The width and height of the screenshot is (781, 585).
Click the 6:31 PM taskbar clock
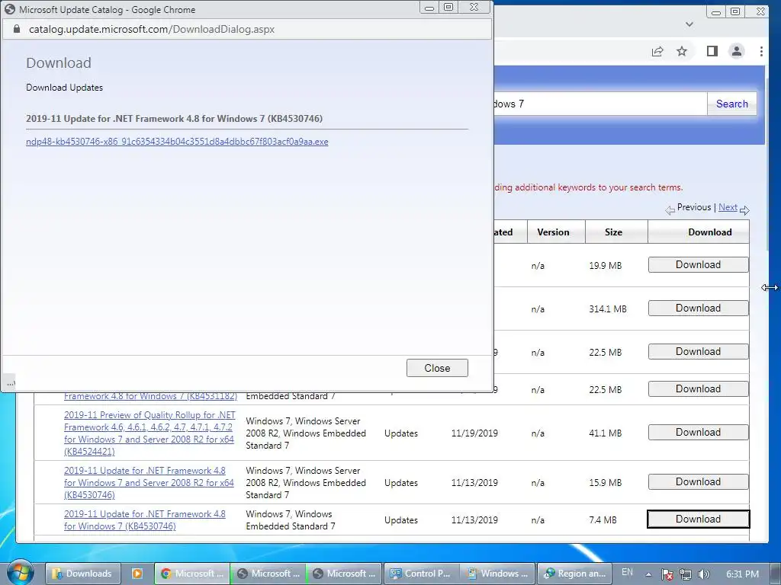(x=742, y=574)
